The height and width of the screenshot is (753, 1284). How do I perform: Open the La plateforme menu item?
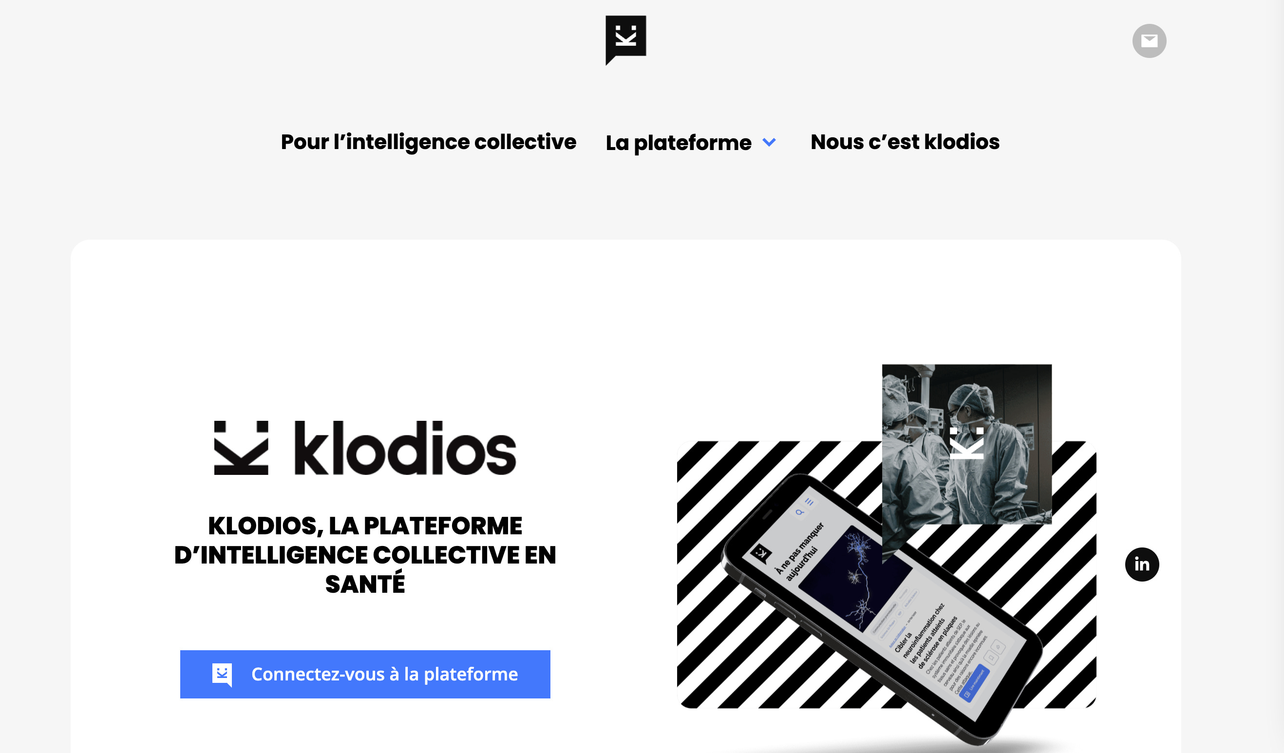coord(678,143)
